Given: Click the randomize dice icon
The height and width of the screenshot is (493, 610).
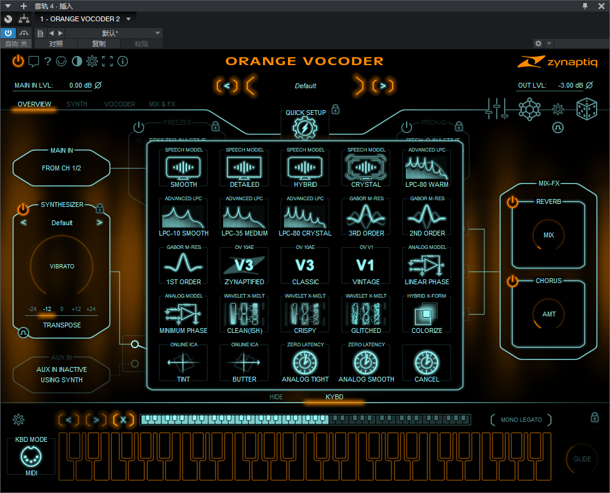Looking at the screenshot, I should 586,109.
